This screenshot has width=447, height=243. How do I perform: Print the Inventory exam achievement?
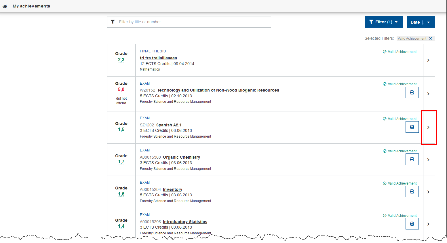pos(412,191)
